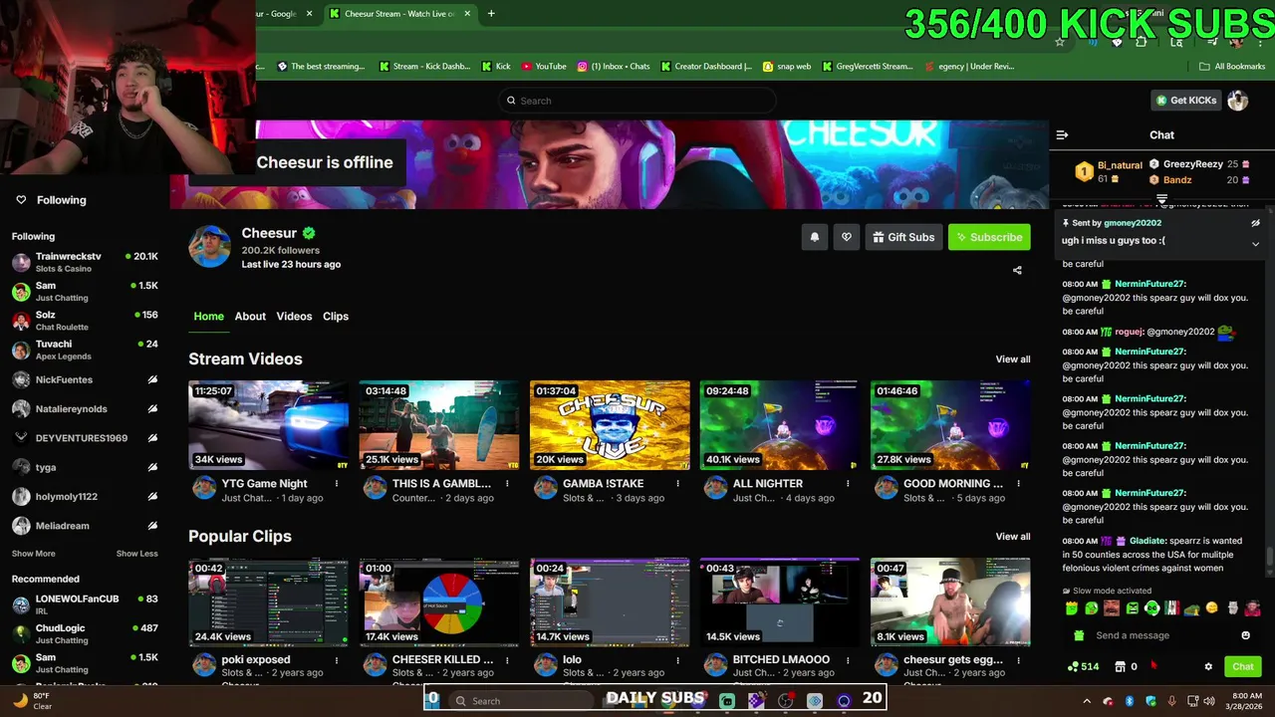Click the notification bell icon on Cheesur's channel
1275x717 pixels.
pyautogui.click(x=815, y=237)
